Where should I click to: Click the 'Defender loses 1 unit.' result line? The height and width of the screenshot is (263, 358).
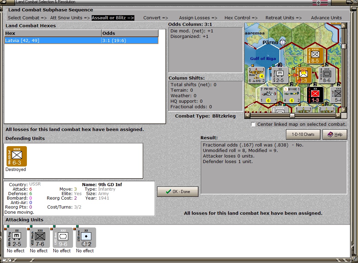pyautogui.click(x=228, y=161)
